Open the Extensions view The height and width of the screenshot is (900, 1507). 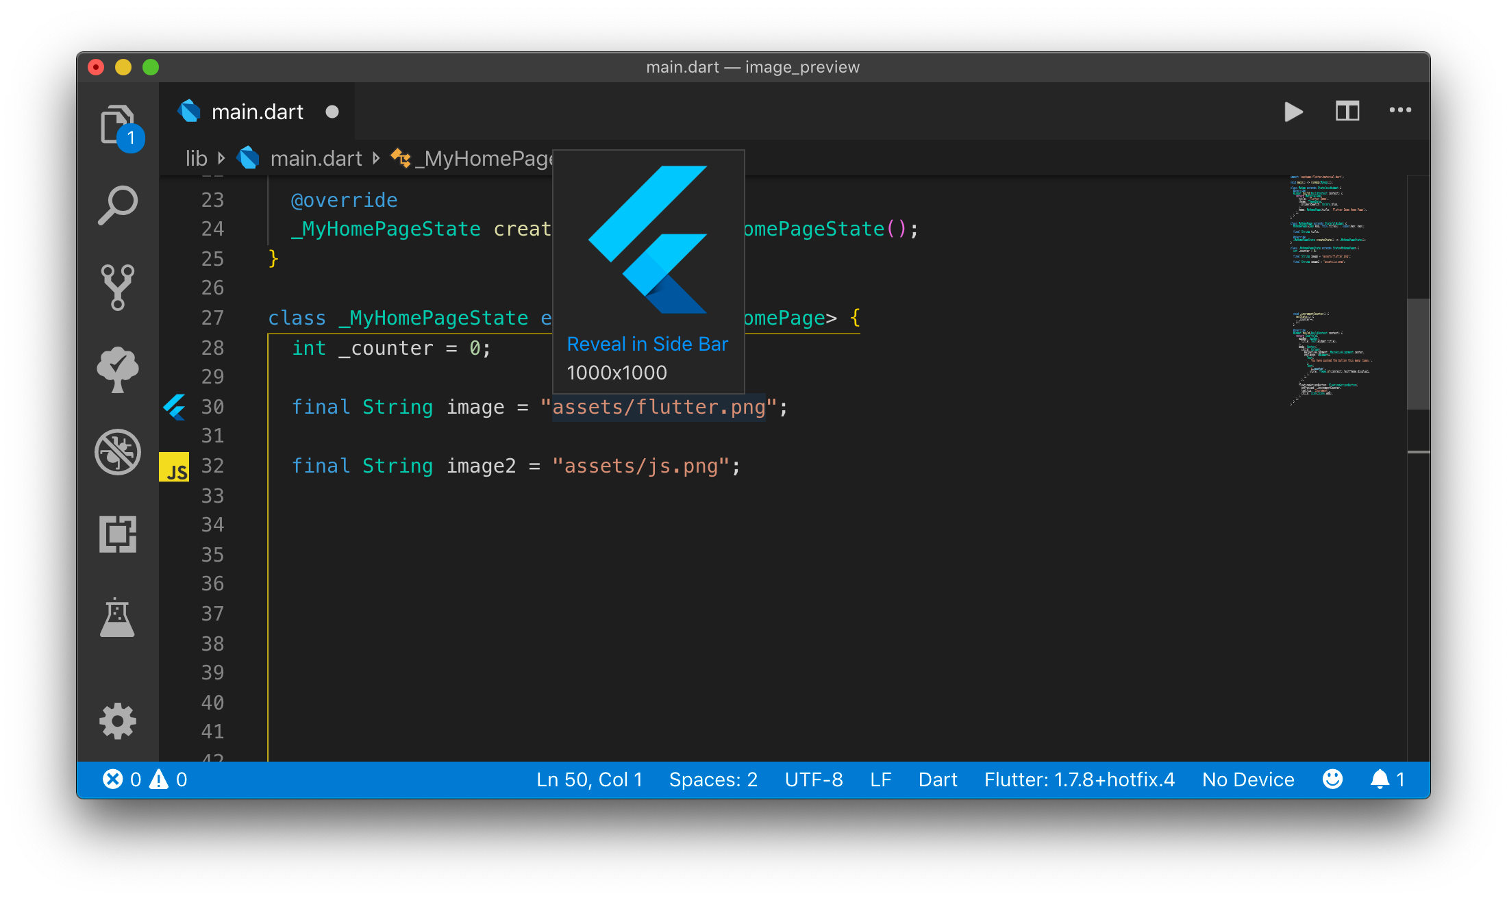pyautogui.click(x=118, y=534)
